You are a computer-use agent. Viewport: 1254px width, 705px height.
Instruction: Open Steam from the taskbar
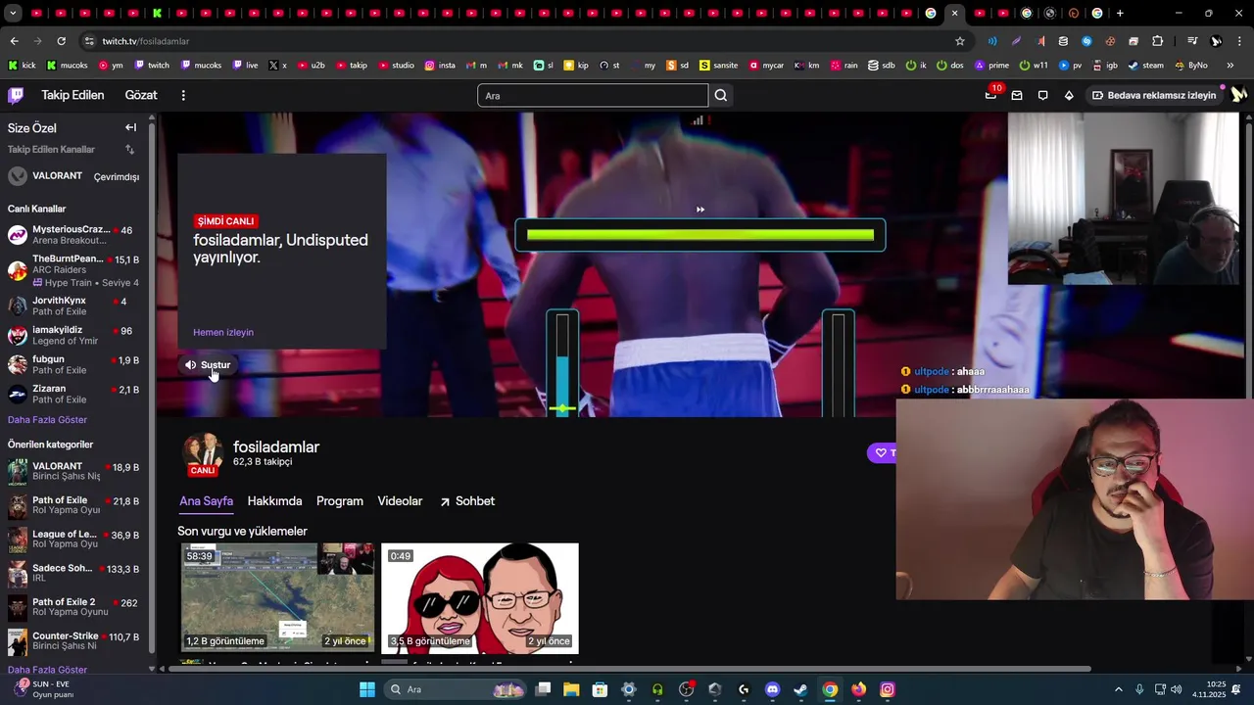click(x=800, y=689)
